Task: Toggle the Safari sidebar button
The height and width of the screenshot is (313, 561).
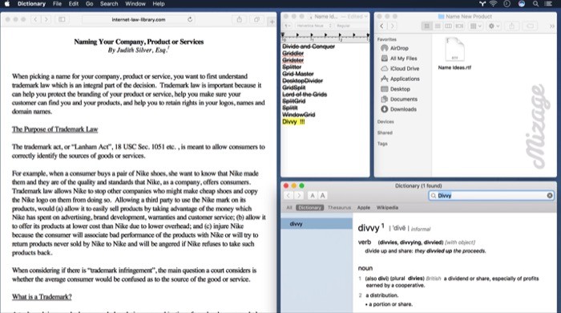Action: (62, 19)
